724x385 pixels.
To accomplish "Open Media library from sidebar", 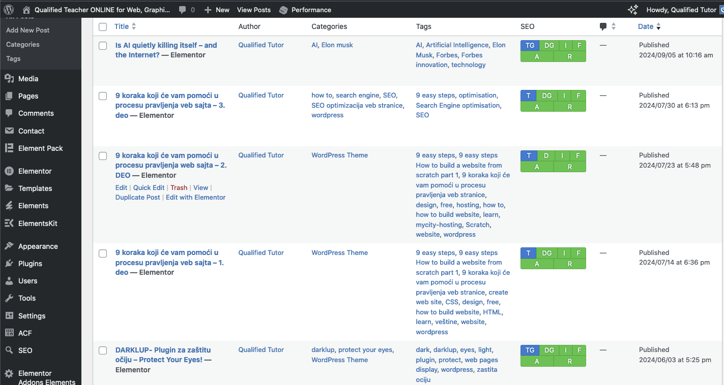I will coord(28,79).
